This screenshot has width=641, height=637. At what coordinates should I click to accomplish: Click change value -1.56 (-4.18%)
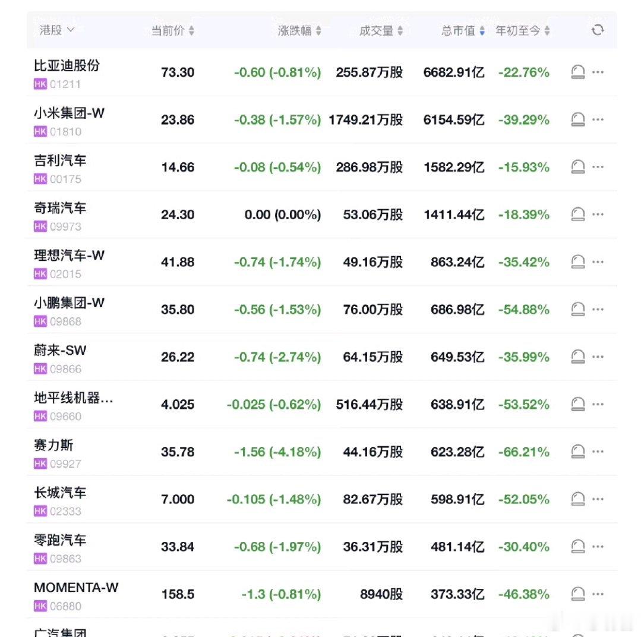click(277, 452)
